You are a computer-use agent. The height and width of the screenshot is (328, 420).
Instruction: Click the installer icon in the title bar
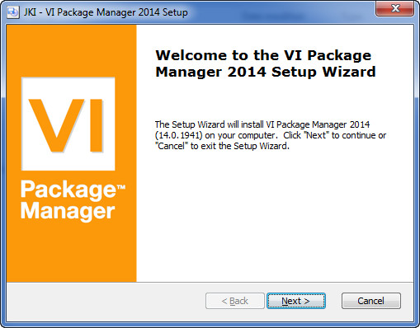click(x=12, y=12)
